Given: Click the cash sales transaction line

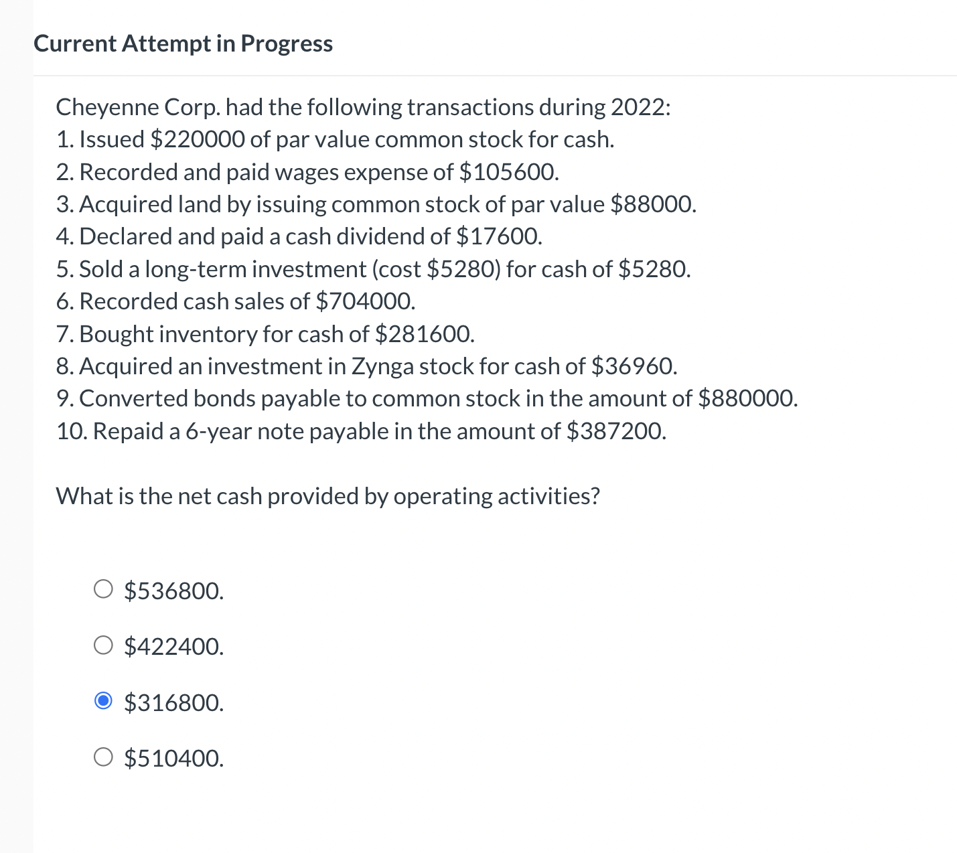Looking at the screenshot, I should tap(236, 301).
